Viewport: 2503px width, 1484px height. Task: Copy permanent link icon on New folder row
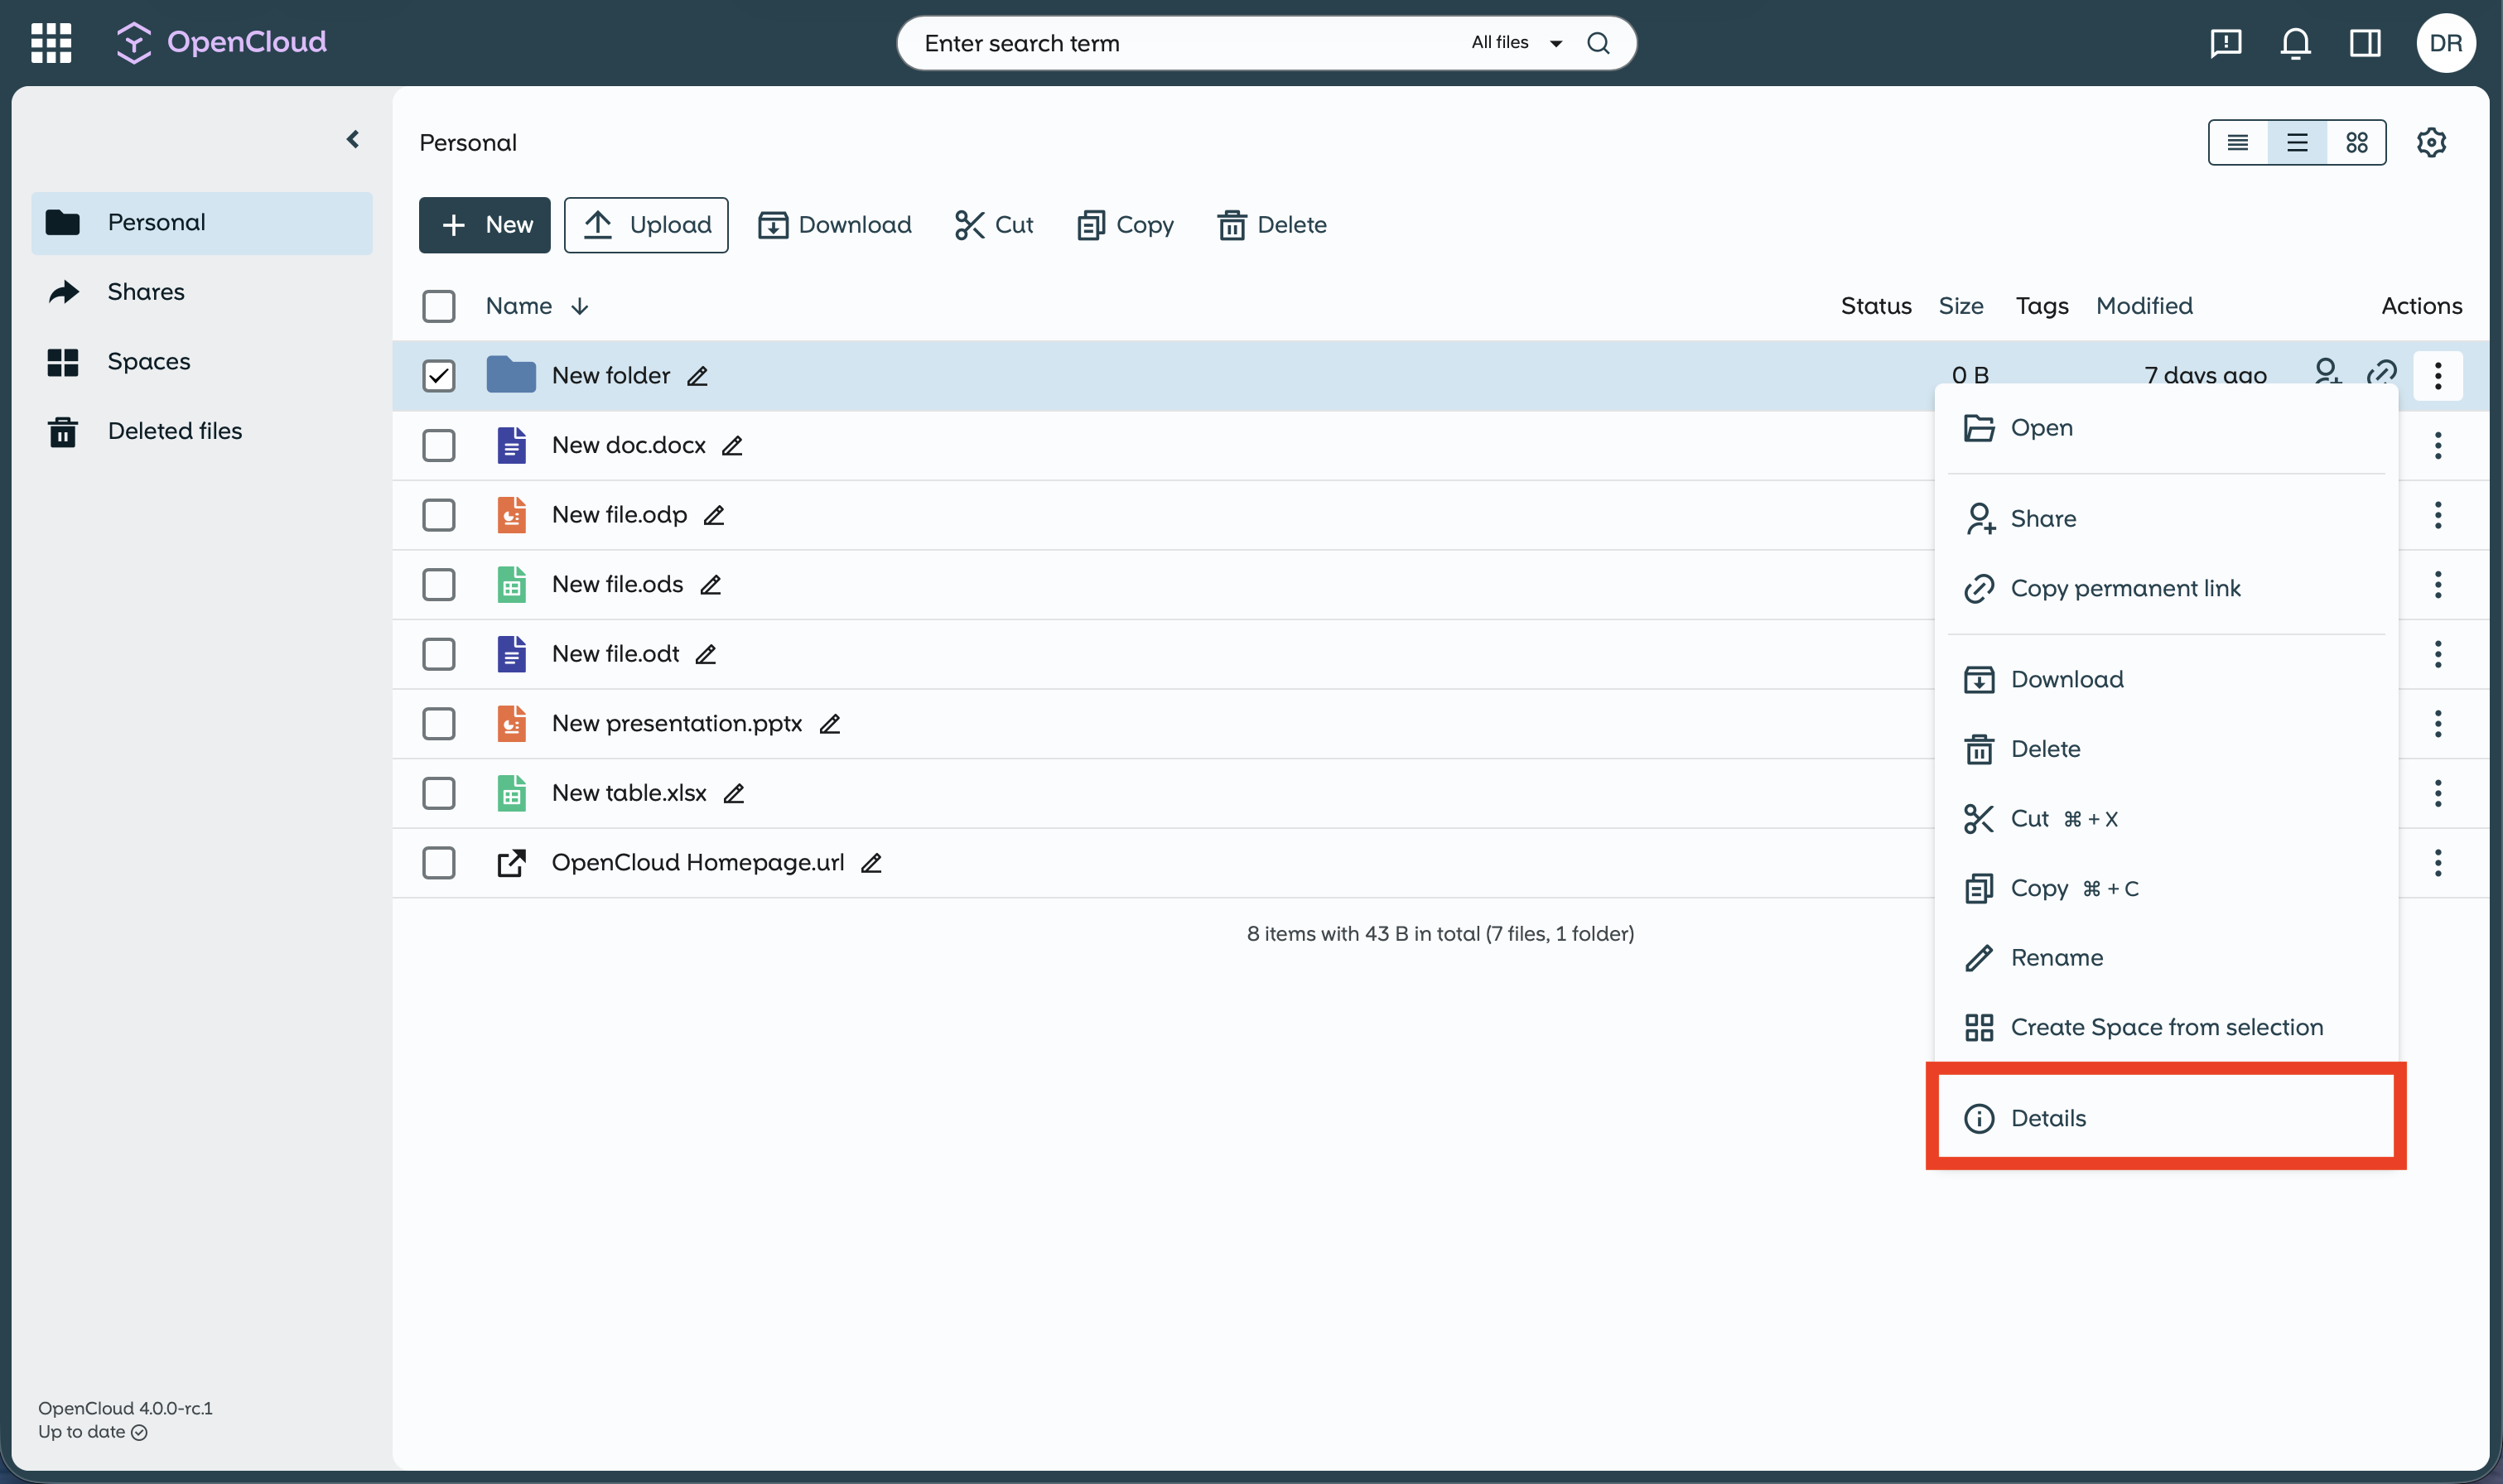click(x=2384, y=373)
